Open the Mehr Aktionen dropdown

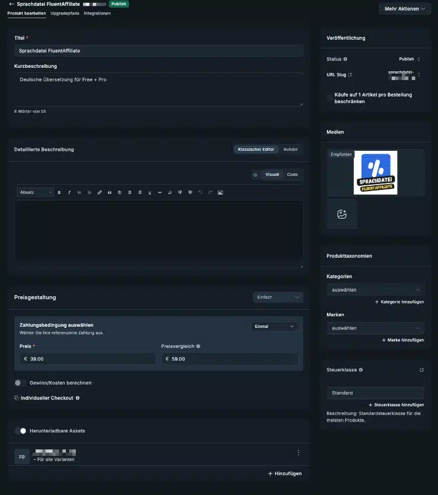click(405, 9)
